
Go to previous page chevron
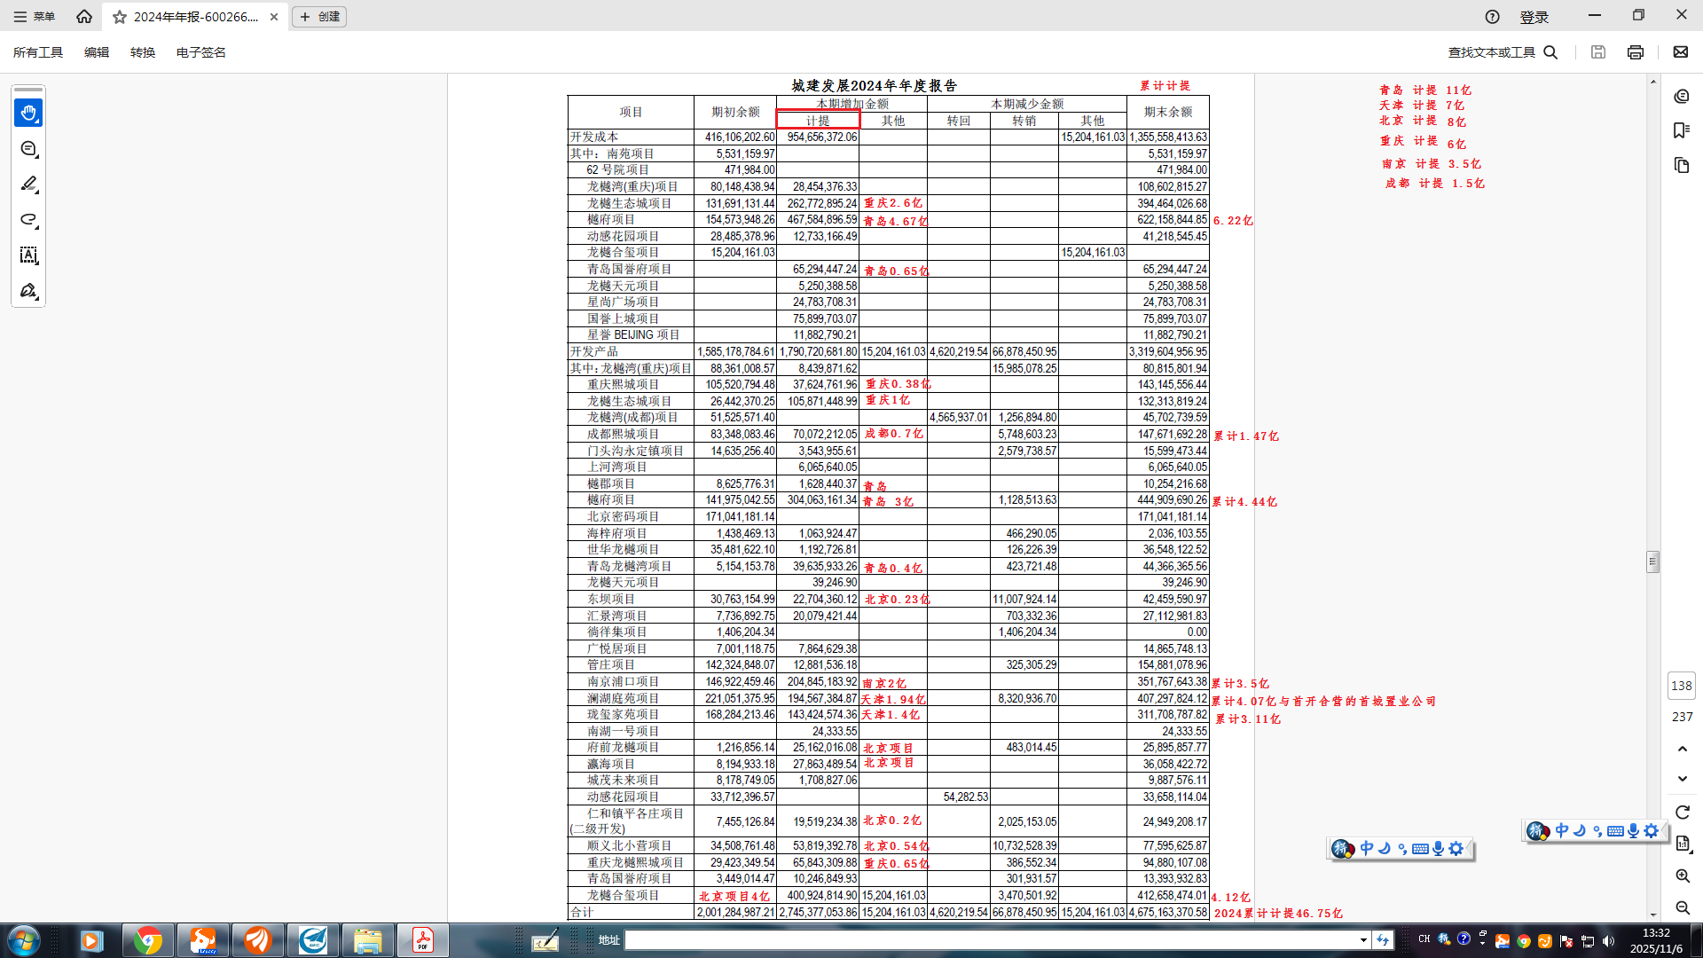coord(1683,749)
